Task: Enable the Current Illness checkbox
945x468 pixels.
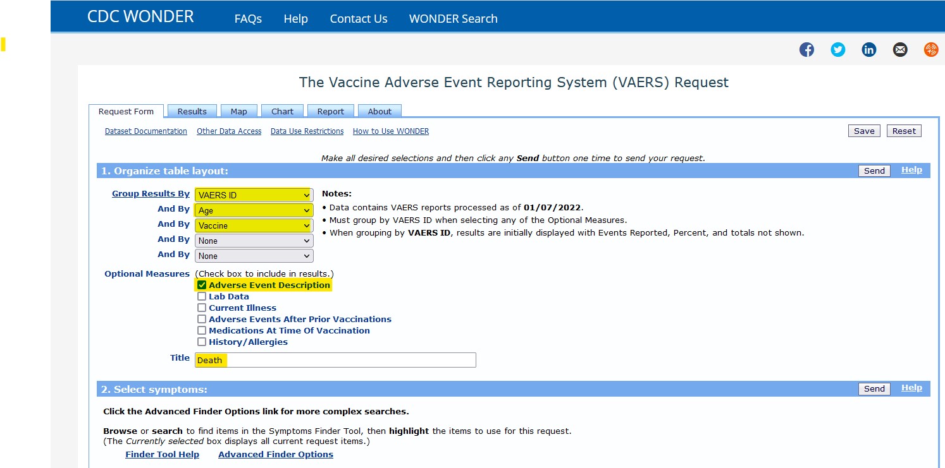Action: click(202, 308)
